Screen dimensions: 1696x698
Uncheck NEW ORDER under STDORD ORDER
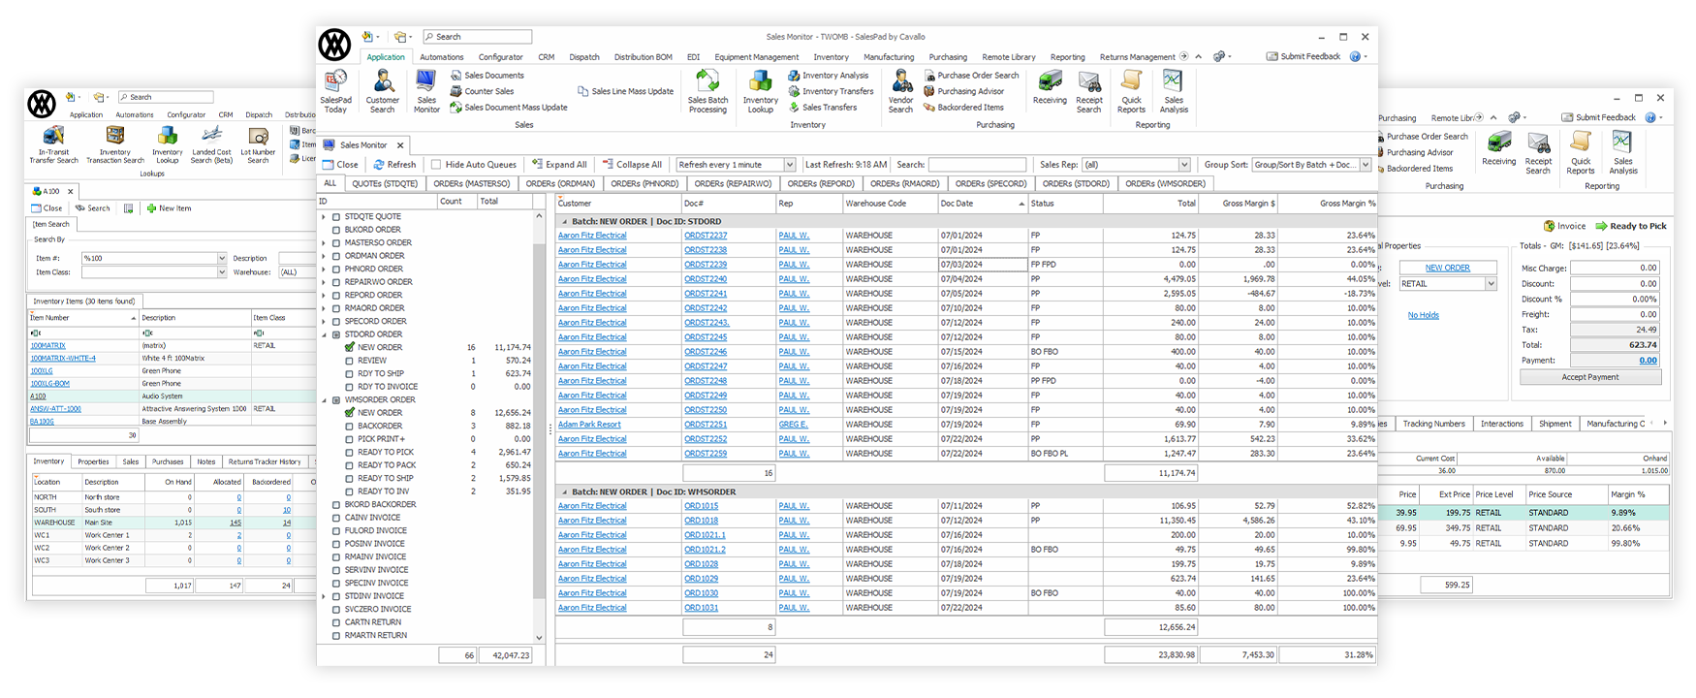pyautogui.click(x=350, y=347)
